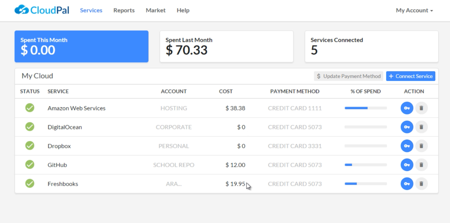450x223 pixels.
Task: Click Amazon Web Services spend percentage bar
Action: [x=366, y=108]
